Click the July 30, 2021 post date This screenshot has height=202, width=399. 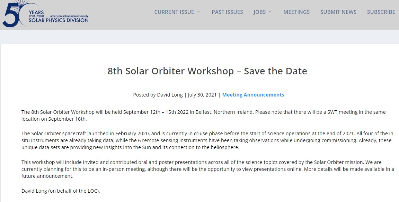point(202,95)
